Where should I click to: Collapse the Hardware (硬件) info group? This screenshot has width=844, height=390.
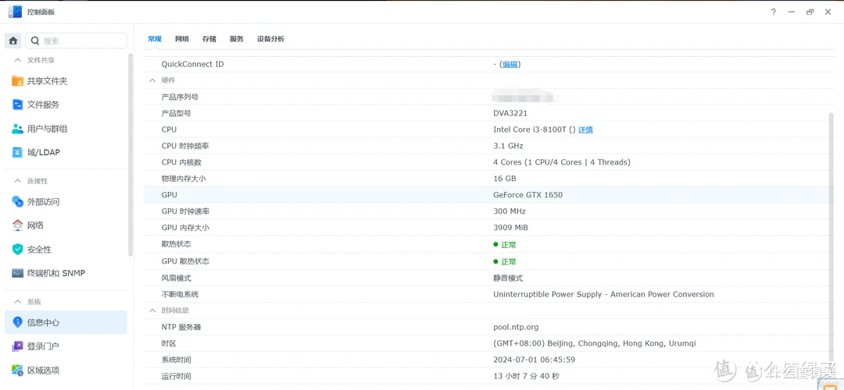point(152,80)
